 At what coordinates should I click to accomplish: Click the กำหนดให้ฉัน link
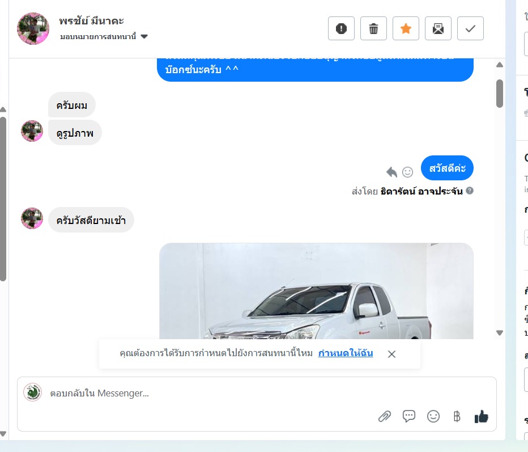(x=346, y=353)
